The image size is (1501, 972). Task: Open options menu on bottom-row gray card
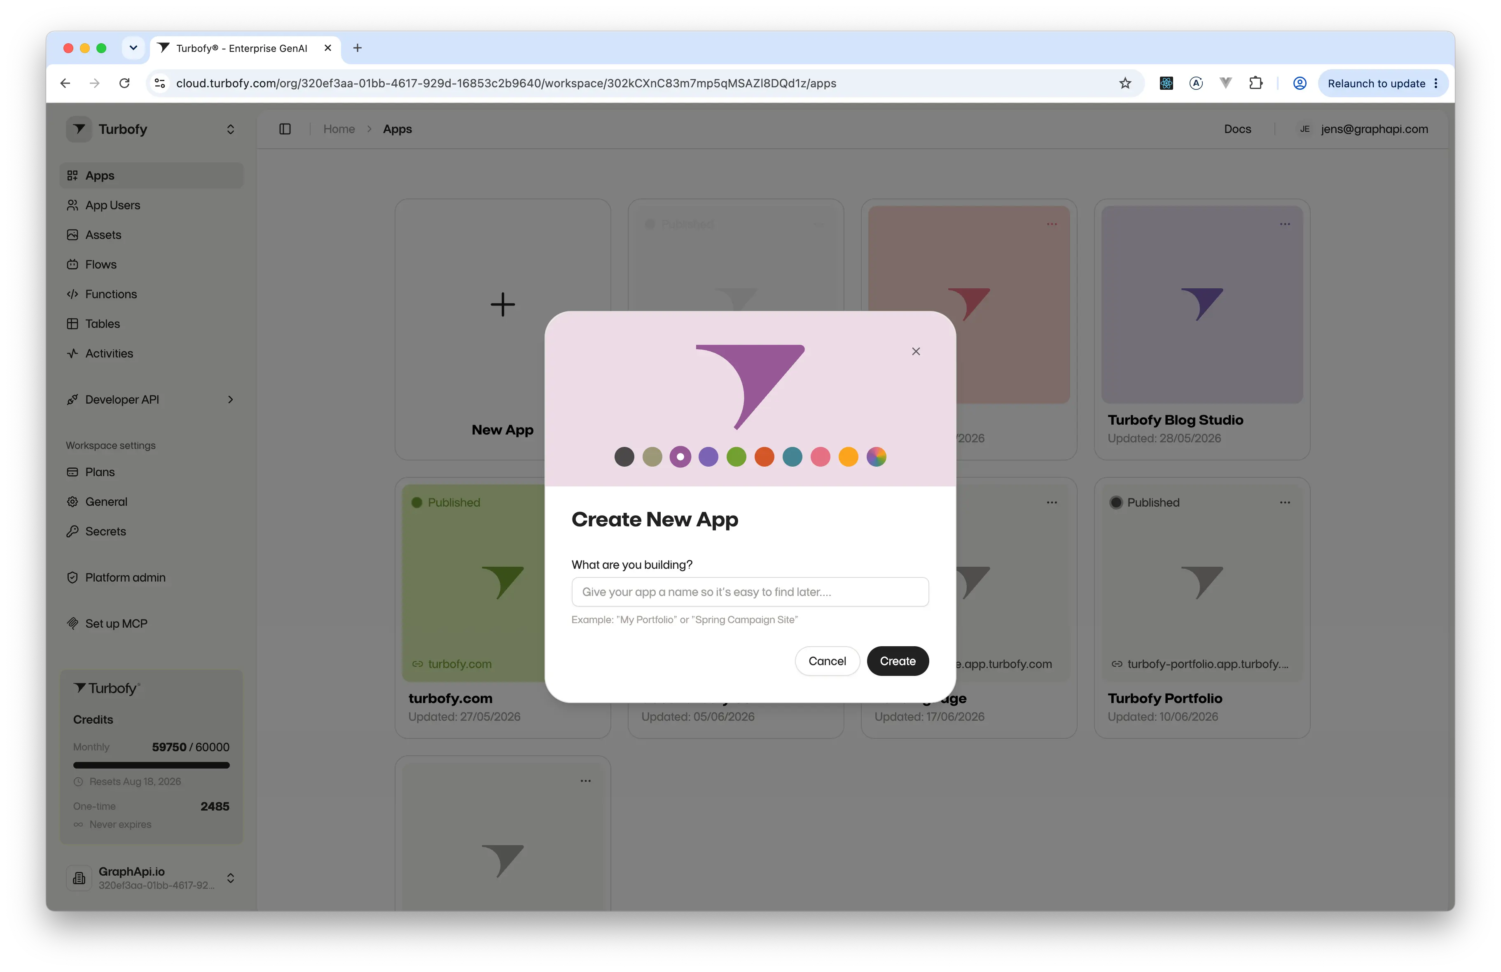pyautogui.click(x=586, y=781)
